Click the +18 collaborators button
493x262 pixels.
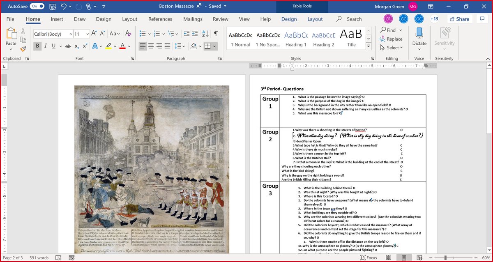coord(434,19)
